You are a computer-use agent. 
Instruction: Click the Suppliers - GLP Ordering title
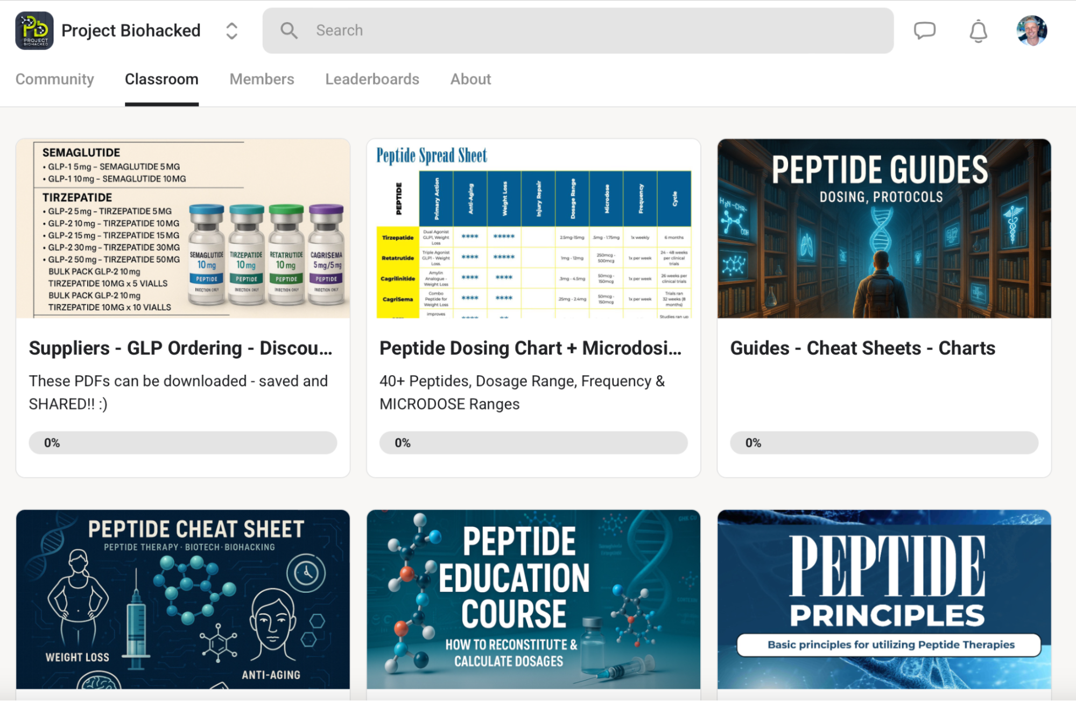coord(180,348)
